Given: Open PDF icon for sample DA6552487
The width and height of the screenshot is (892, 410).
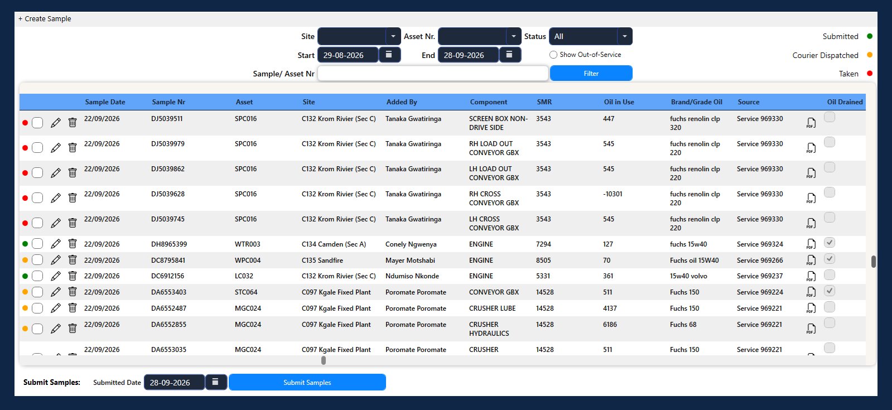Looking at the screenshot, I should [811, 308].
